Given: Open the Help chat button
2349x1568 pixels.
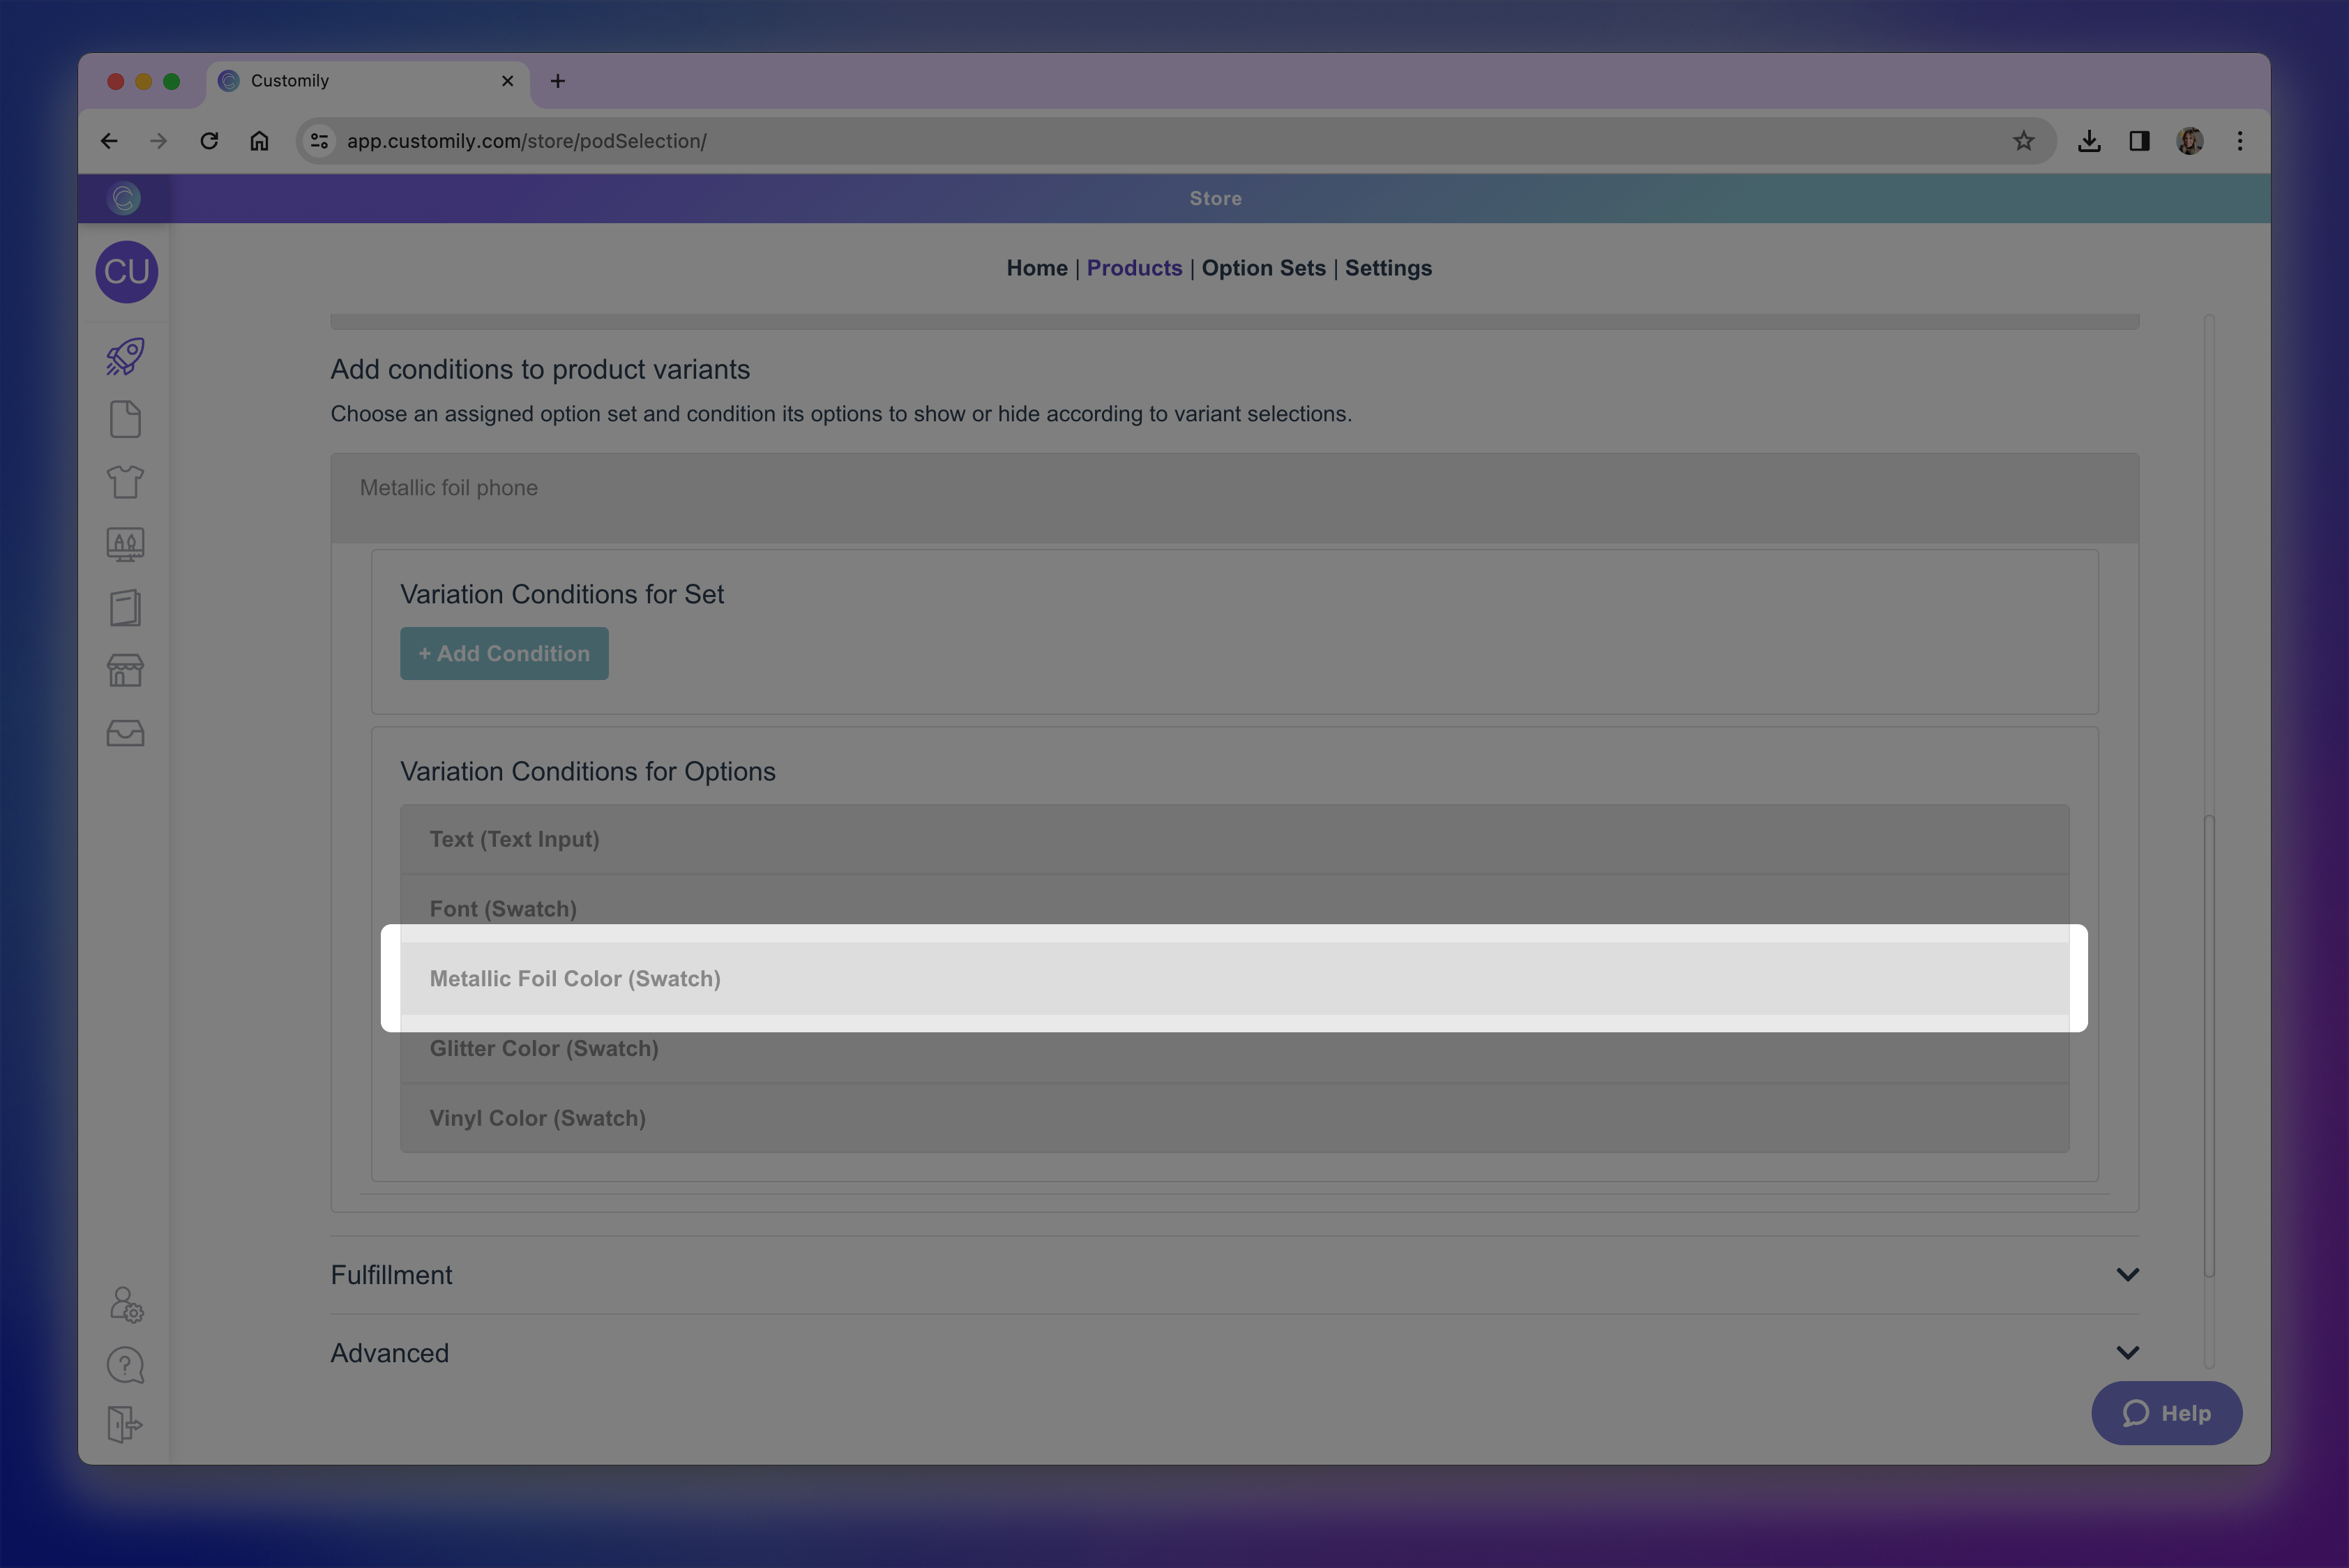Looking at the screenshot, I should (2166, 1412).
